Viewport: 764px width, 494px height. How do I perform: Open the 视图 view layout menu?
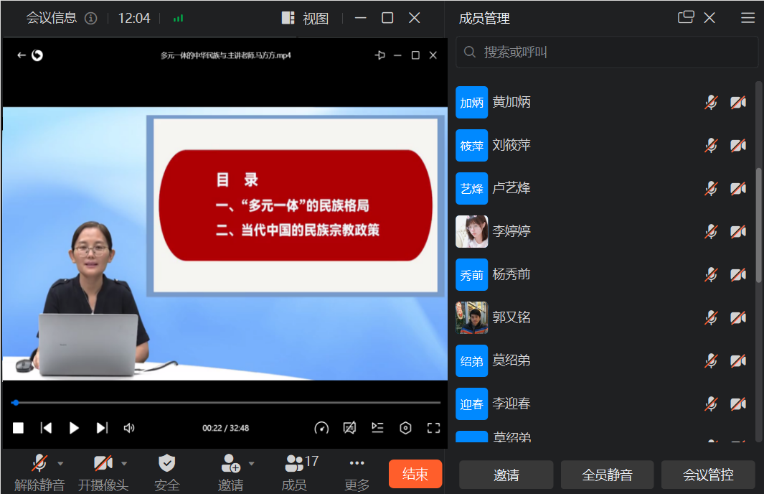pyautogui.click(x=306, y=19)
